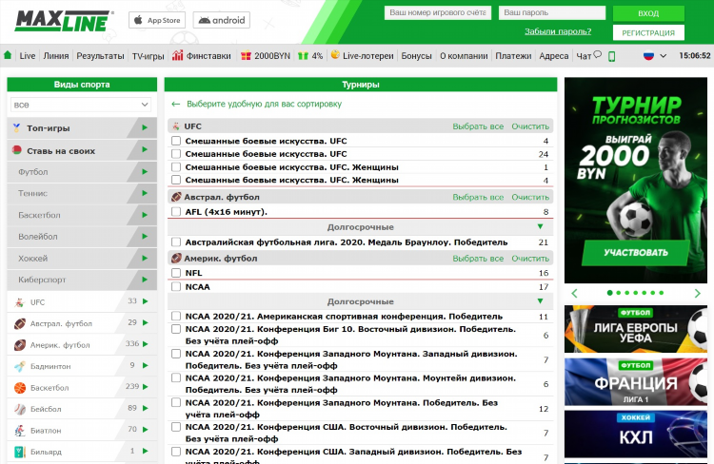This screenshot has height=464, width=714.
Task: Select the last banner carousel dot
Action: (662, 293)
